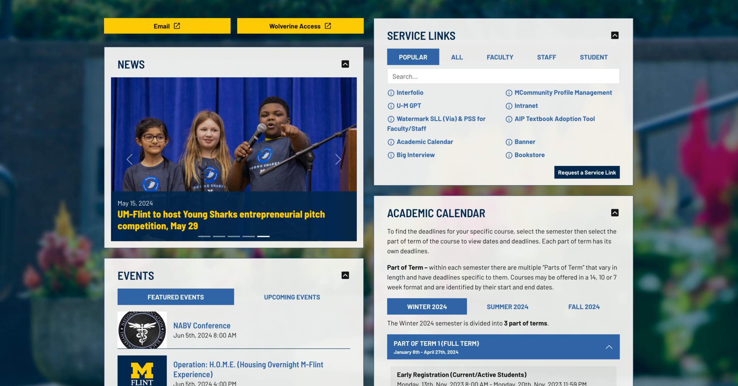
Task: Click the external link icon on the Email button
Action: pos(177,26)
